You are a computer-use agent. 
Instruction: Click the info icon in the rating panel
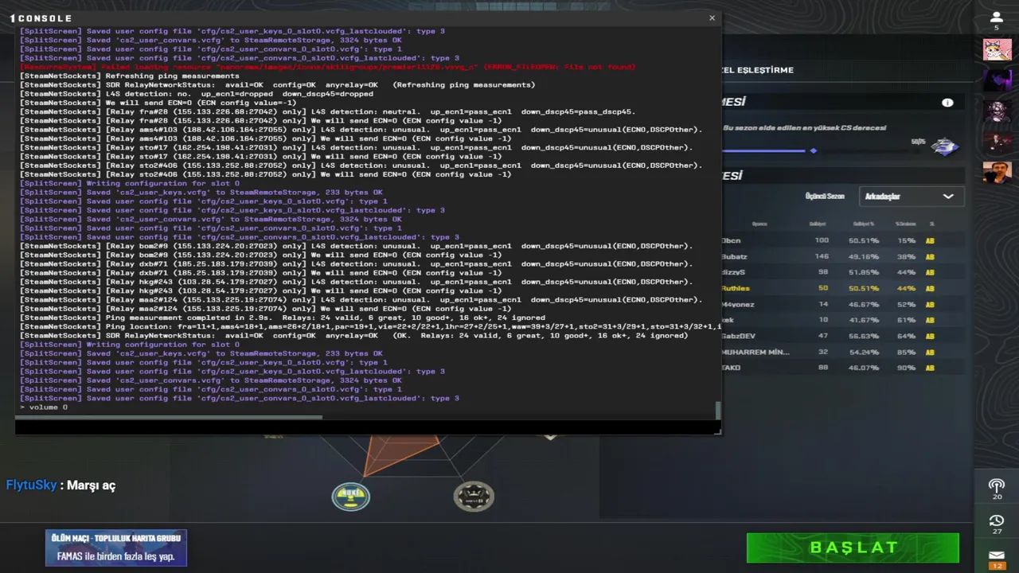(x=947, y=103)
